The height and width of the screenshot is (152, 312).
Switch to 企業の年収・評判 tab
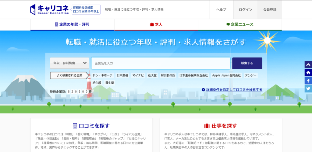click(x=72, y=25)
